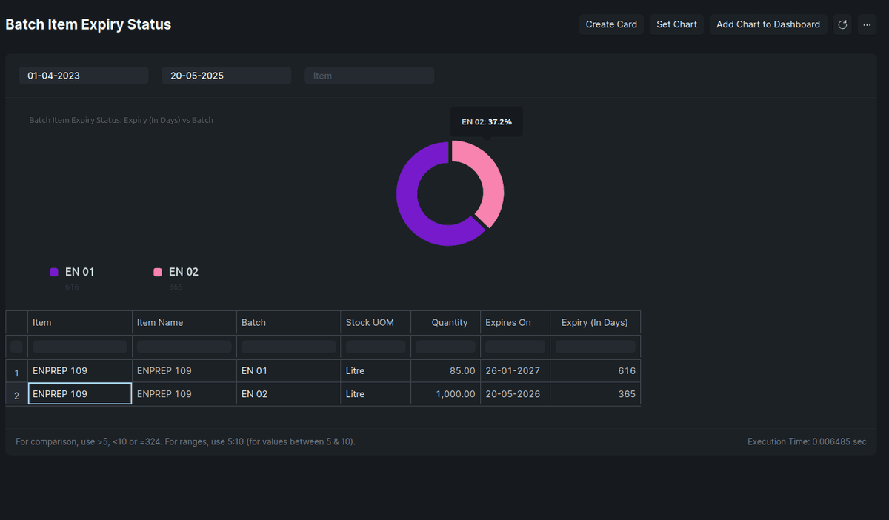Click the purple EN 01 legend dot
Image resolution: width=889 pixels, height=520 pixels.
pyautogui.click(x=54, y=272)
